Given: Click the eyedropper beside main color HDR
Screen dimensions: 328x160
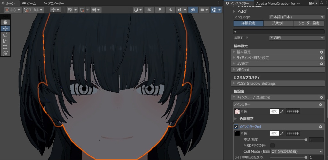Looking at the screenshot, I should [282, 111].
